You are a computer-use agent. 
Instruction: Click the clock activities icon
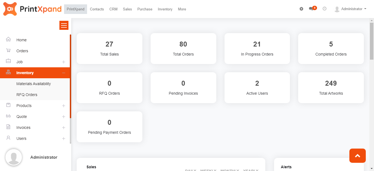324,9
